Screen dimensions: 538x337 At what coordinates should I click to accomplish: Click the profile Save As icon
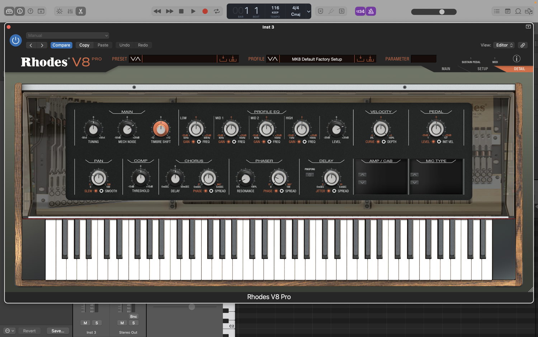coord(370,59)
